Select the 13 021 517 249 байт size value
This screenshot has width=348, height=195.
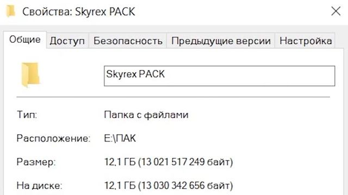click(x=185, y=162)
